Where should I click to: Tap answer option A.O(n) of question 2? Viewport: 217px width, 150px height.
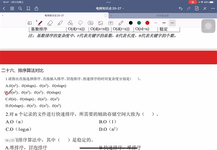14,122
